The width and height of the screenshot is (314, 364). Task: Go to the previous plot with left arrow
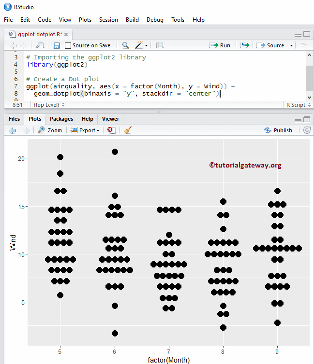click(13, 130)
